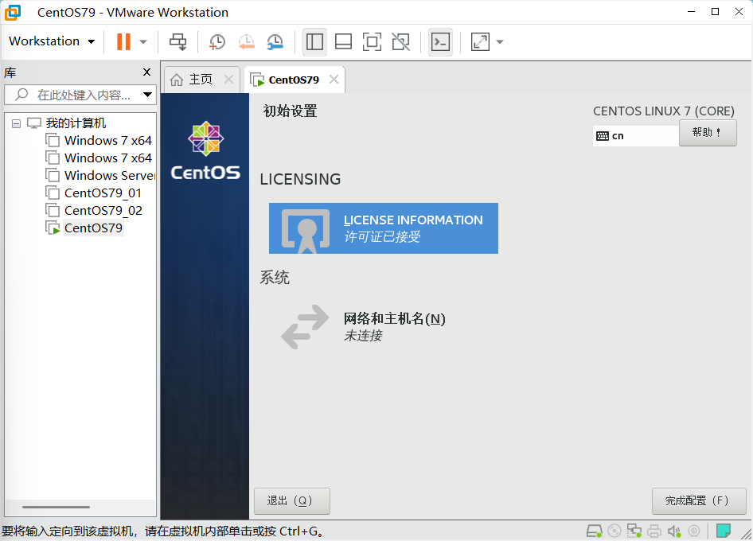Click the sound card status icon
The height and width of the screenshot is (541, 753).
tap(674, 531)
